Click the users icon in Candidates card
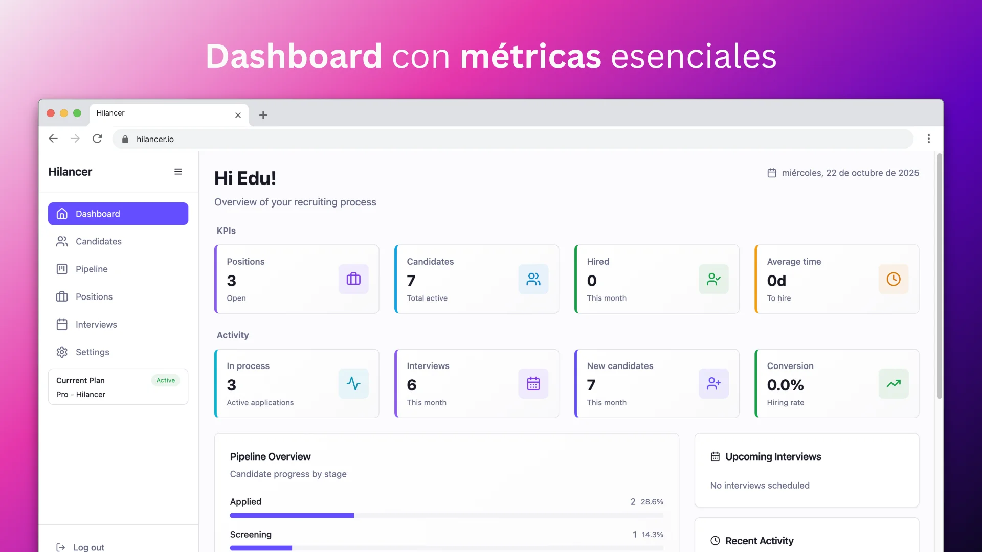Screen dimensions: 982x552 pyautogui.click(x=533, y=279)
